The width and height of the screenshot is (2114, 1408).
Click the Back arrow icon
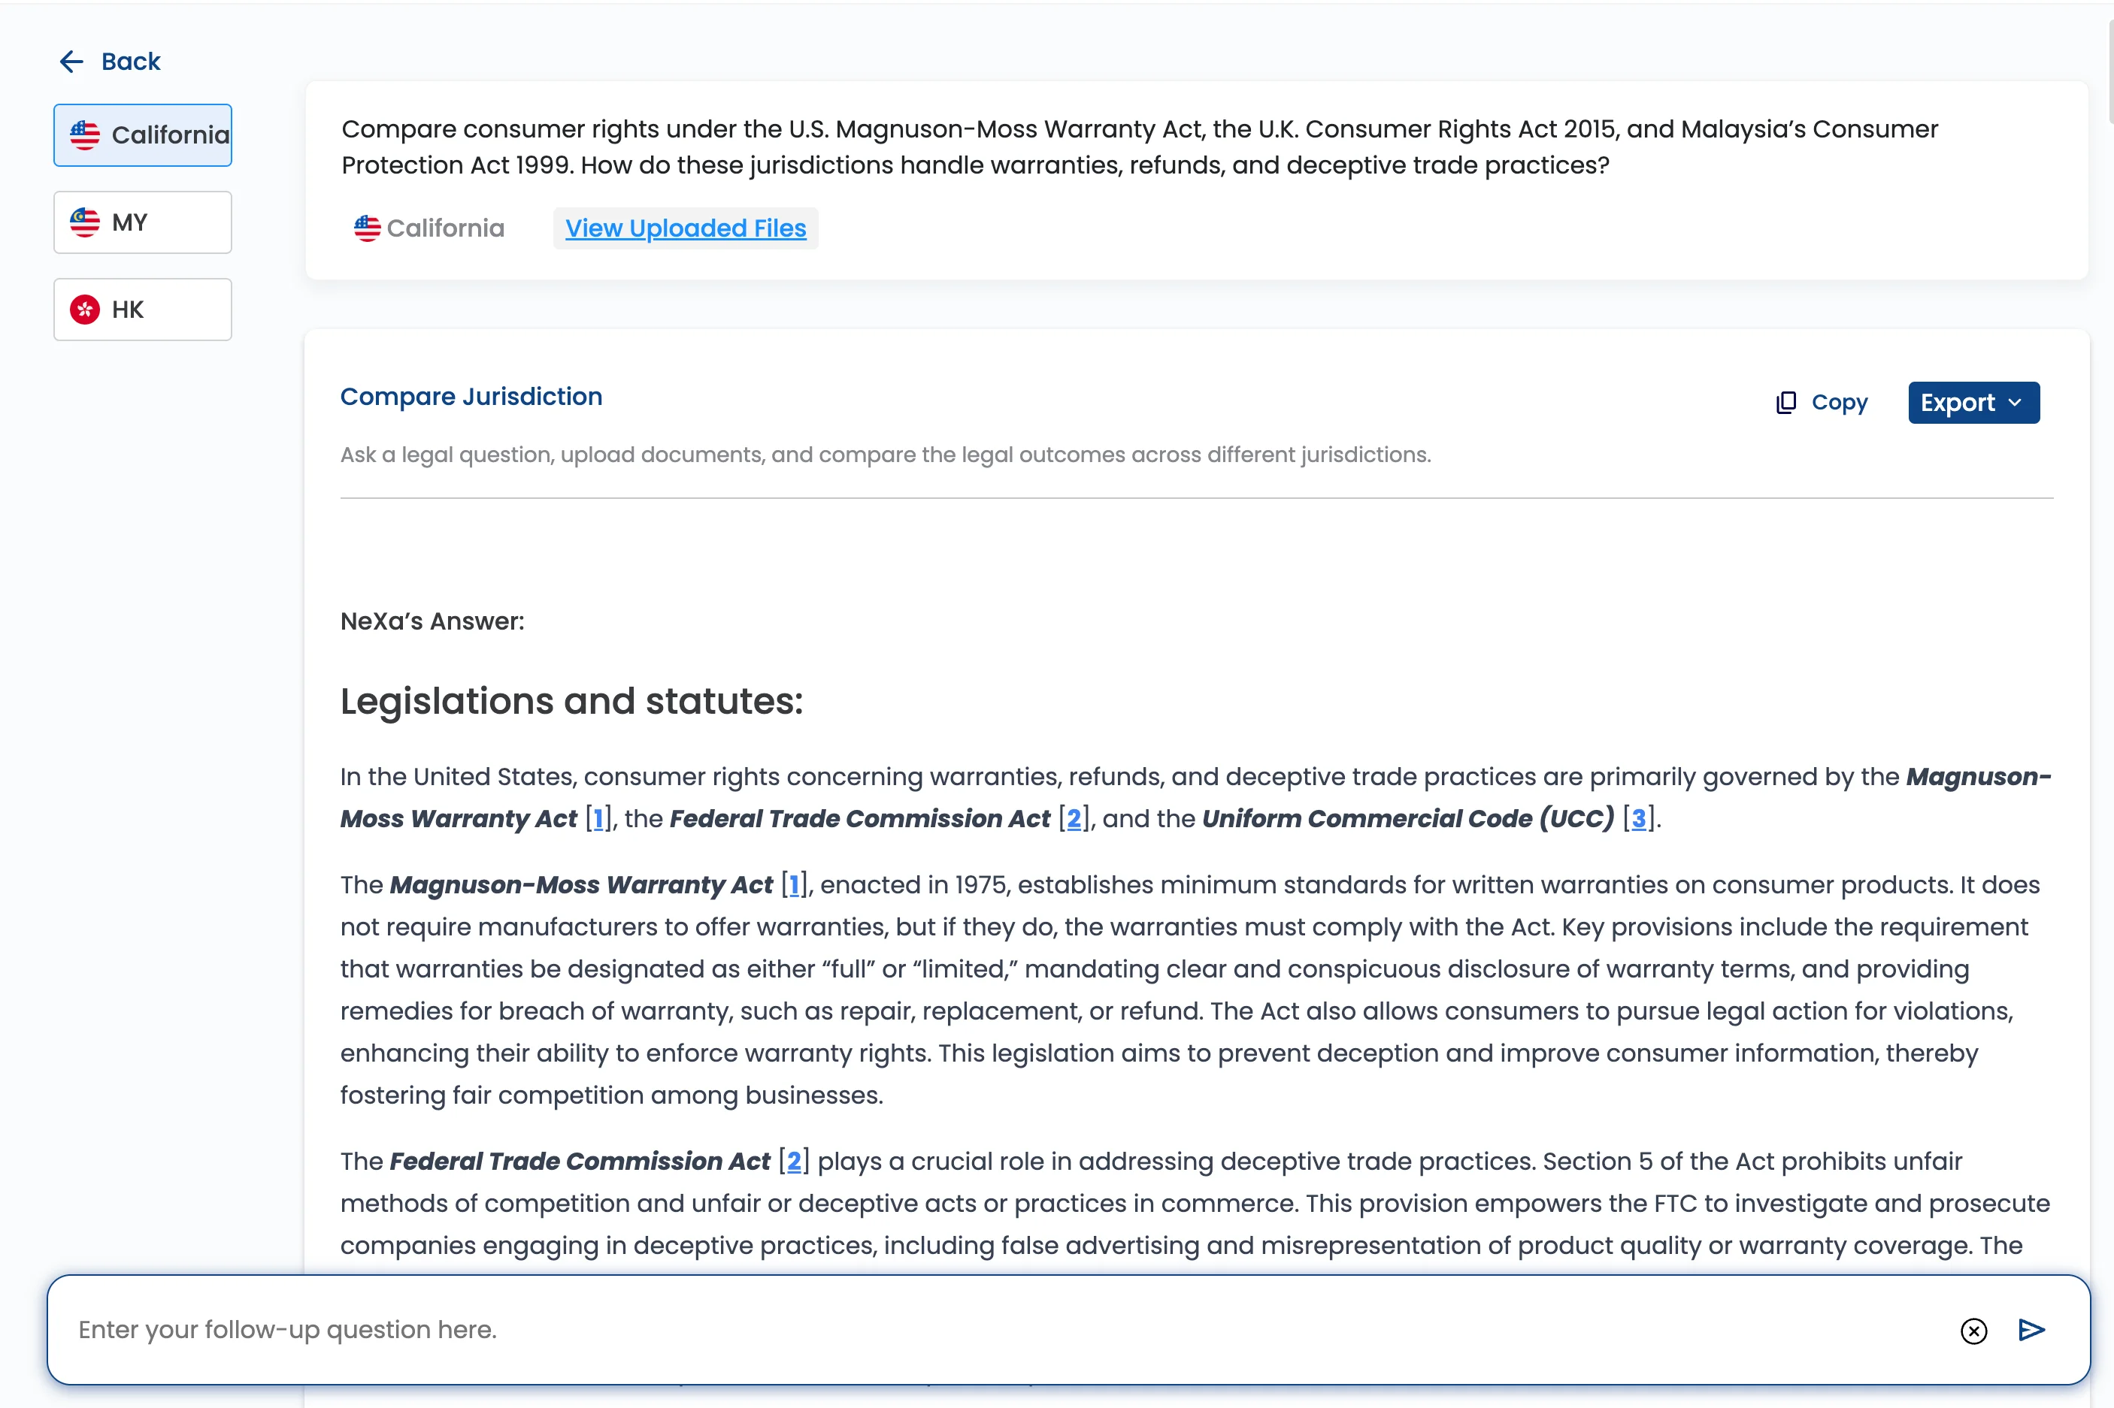(x=72, y=61)
